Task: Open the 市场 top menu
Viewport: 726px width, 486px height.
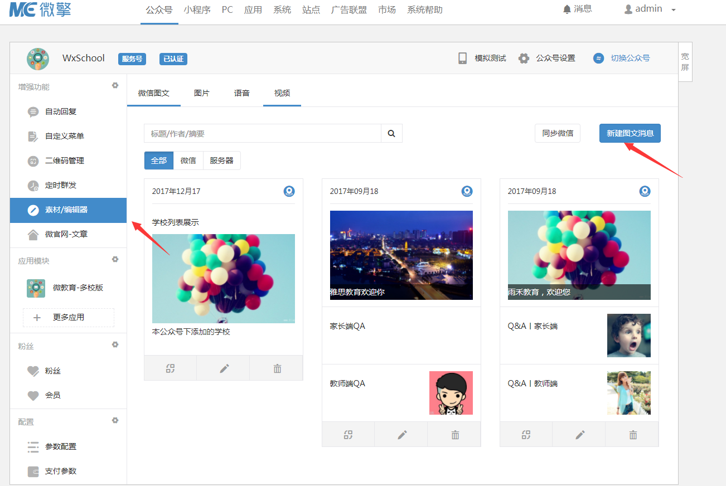Action: point(387,9)
